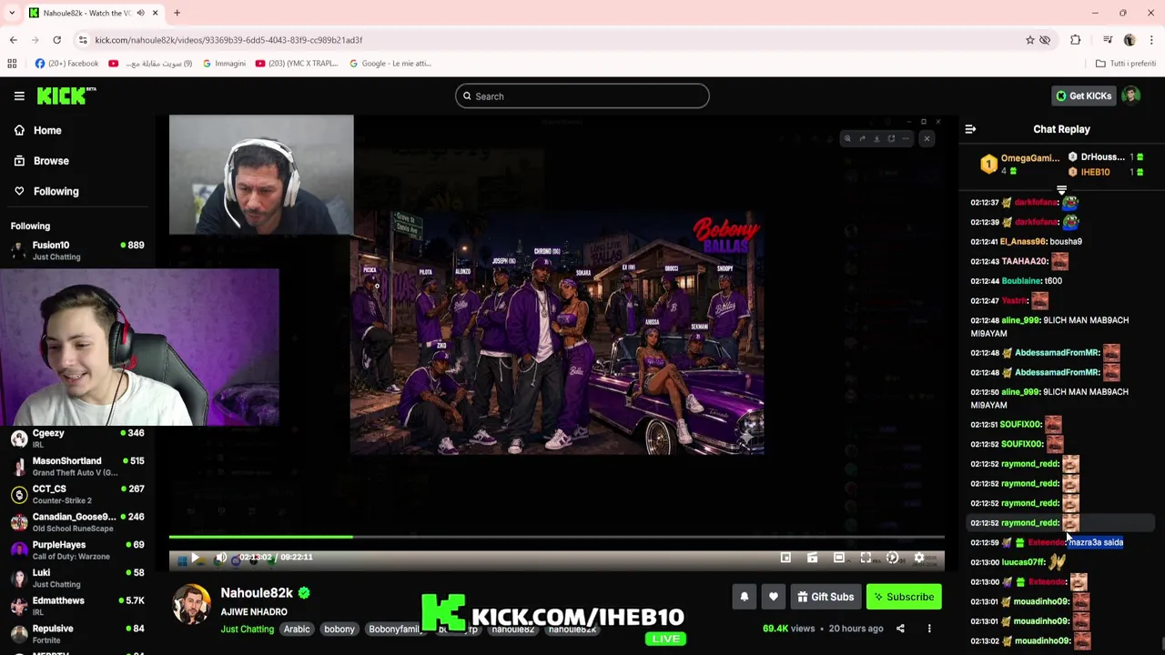This screenshot has width=1165, height=655.
Task: Open Cgeezy channel in the sidebar
Action: point(77,438)
